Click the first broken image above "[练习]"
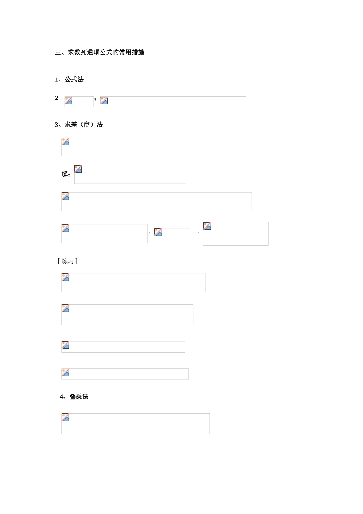This screenshot has width=363, height=514. click(x=104, y=234)
